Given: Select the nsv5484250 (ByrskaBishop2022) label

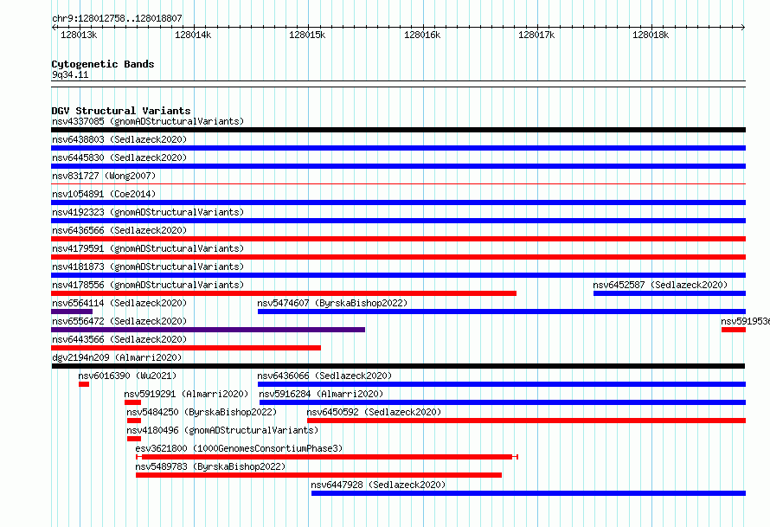Looking at the screenshot, I should click(x=202, y=412).
